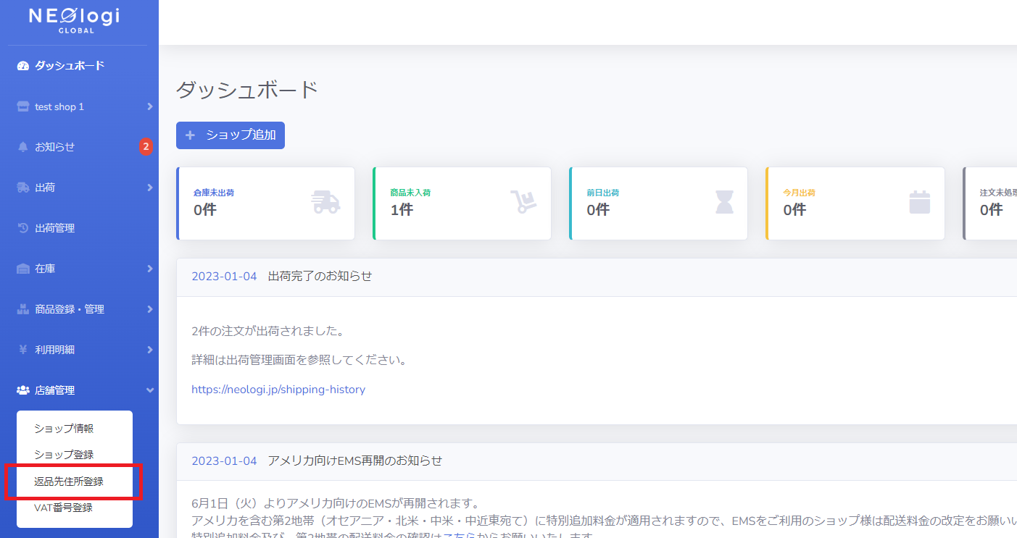Screen dimensions: 1017x538
Task: Click the text 2件の注文が出荷されました。
Action: [x=267, y=332]
